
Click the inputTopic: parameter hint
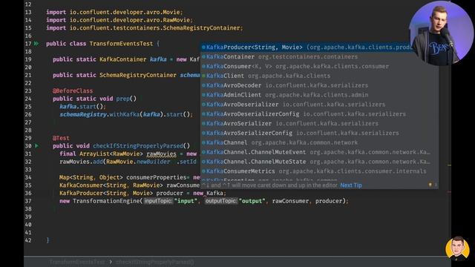pyautogui.click(x=158, y=201)
